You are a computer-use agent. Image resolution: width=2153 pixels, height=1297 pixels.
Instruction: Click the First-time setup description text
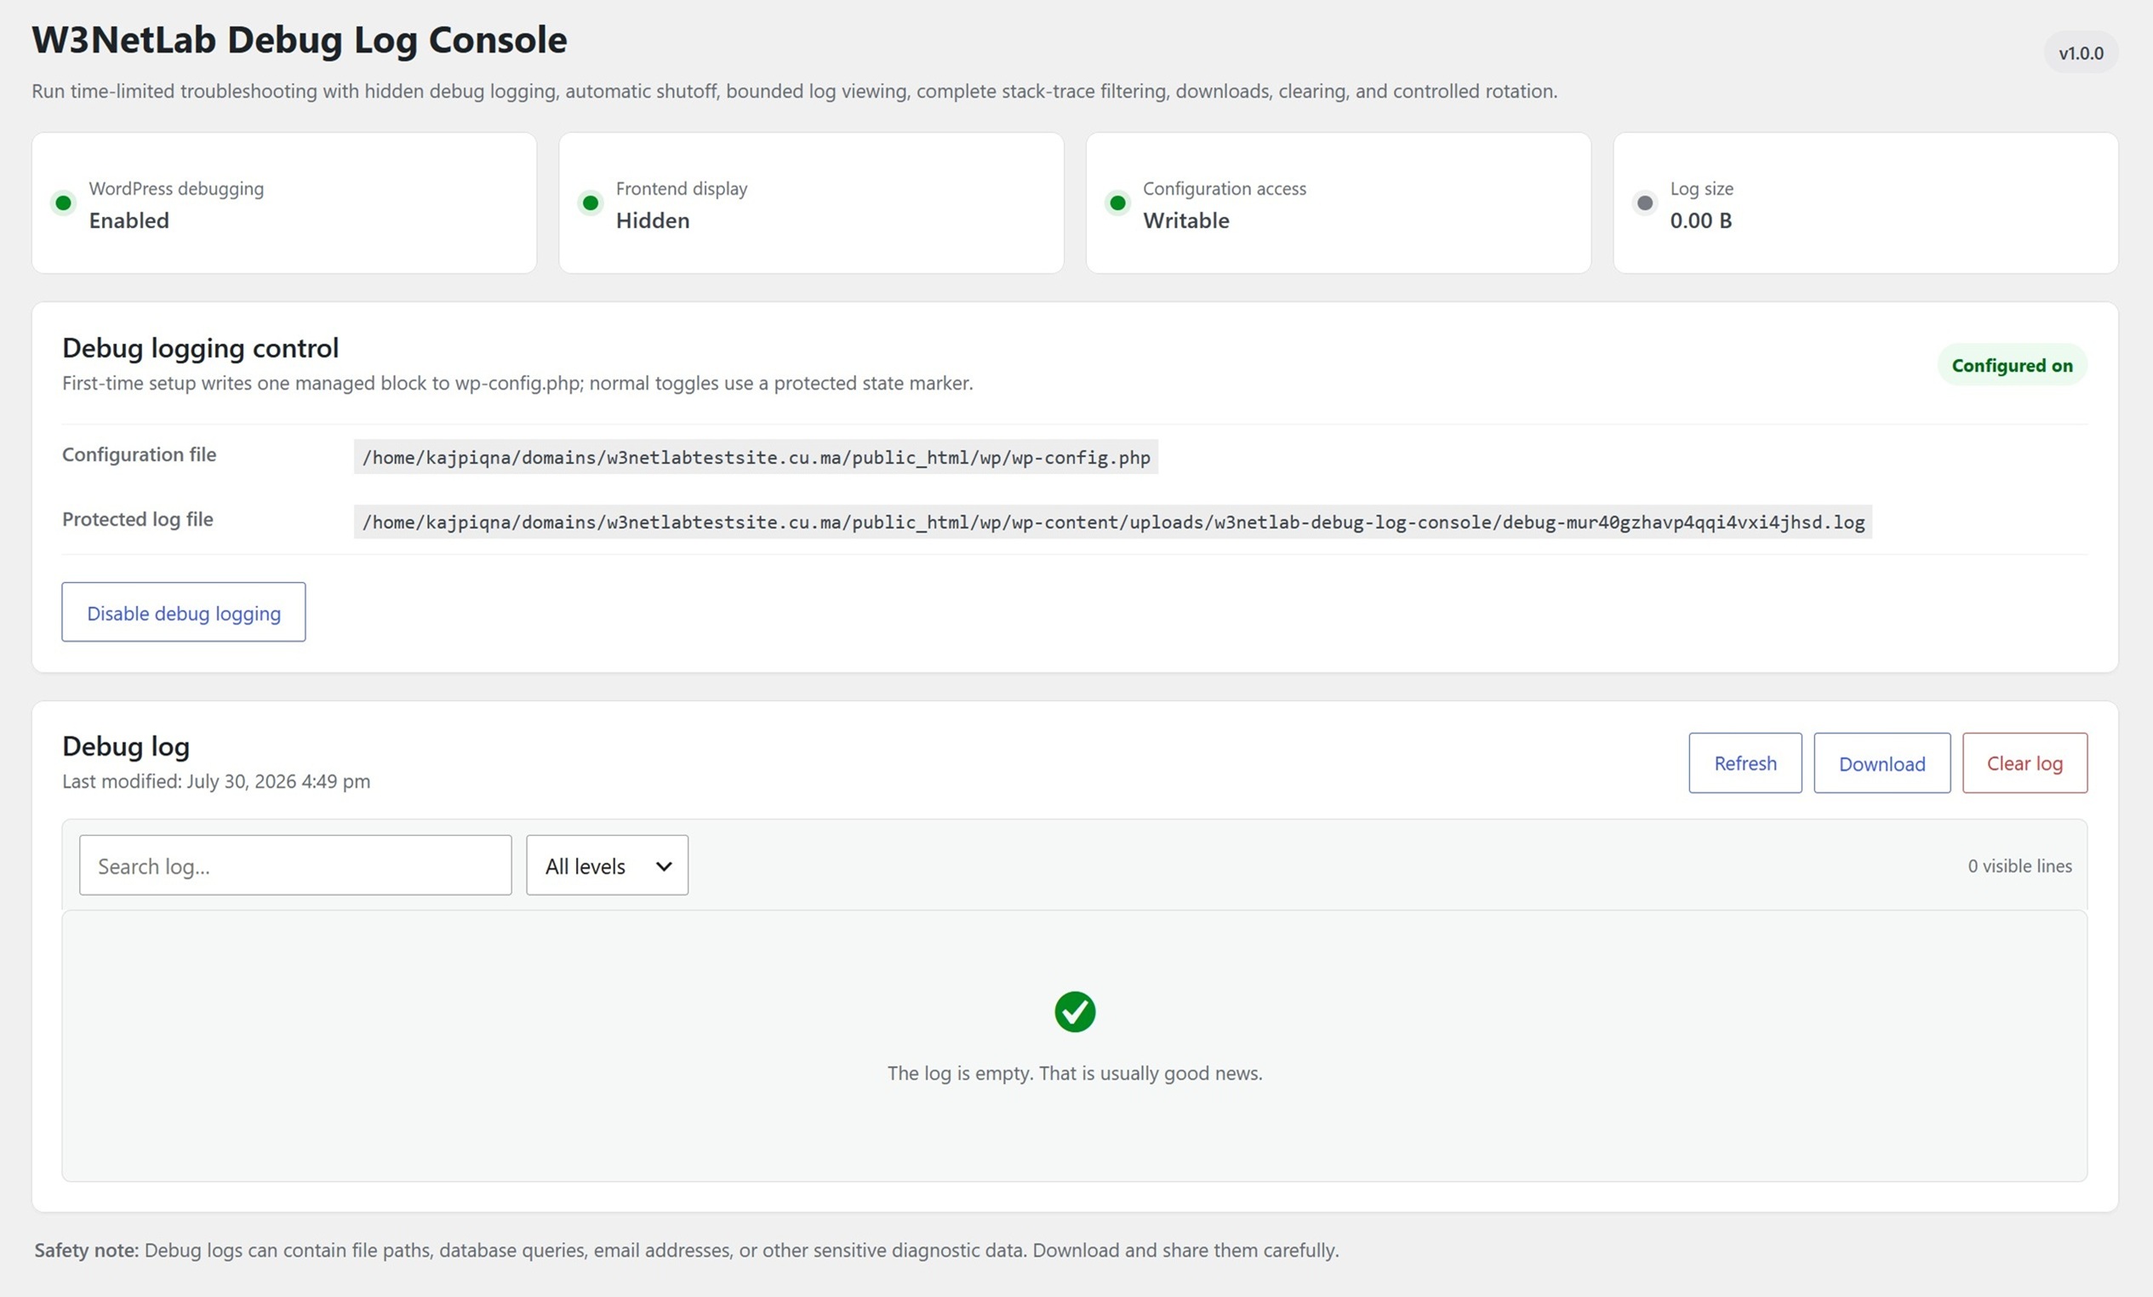tap(517, 383)
